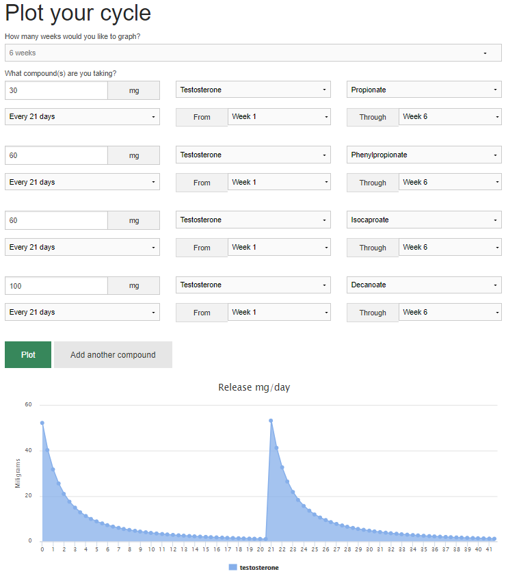519x576 pixels.
Task: Open the weeks-to-graph dropdown
Action: click(x=253, y=53)
